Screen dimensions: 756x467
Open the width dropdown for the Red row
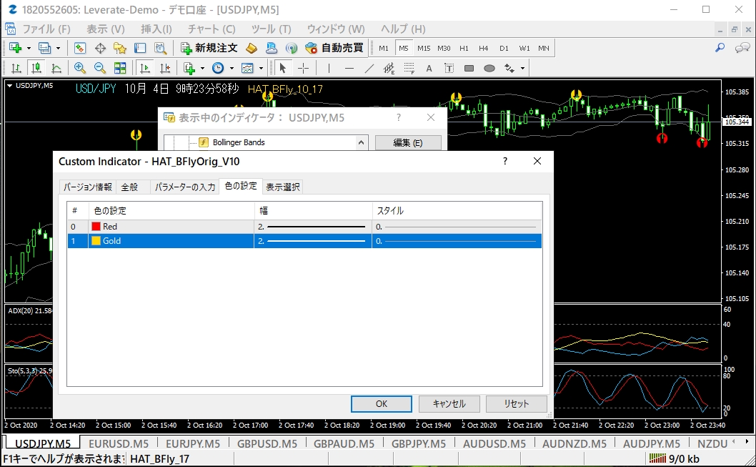(x=313, y=227)
